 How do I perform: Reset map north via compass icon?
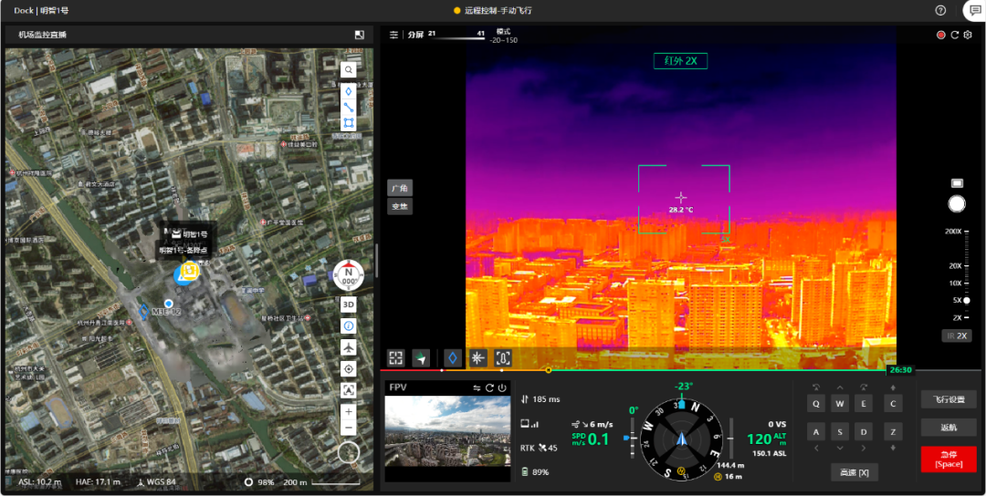click(349, 274)
